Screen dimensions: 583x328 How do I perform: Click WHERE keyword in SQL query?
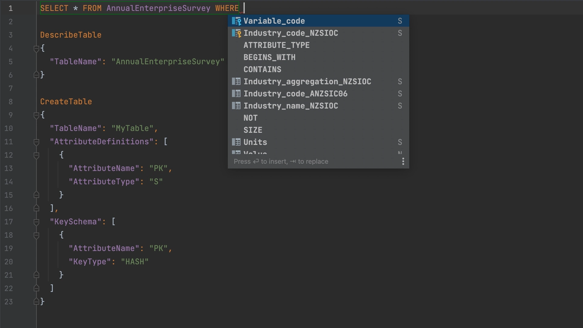click(227, 8)
